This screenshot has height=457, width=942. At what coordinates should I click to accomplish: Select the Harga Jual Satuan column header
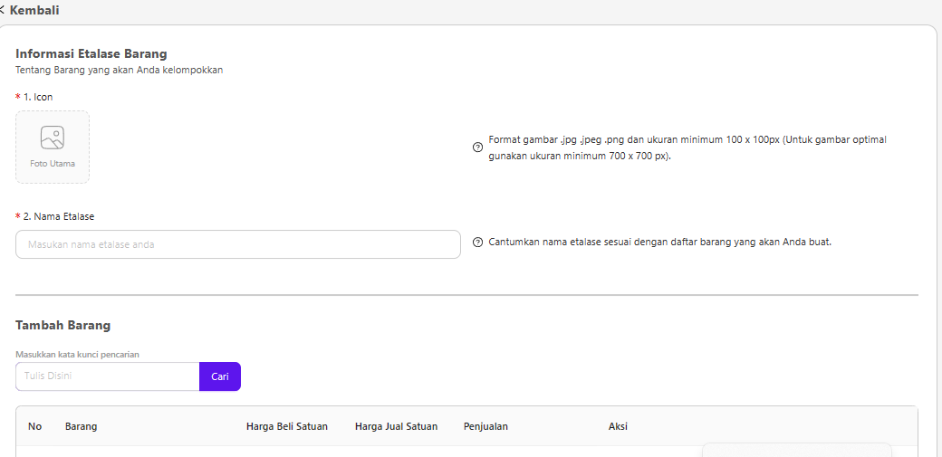tap(396, 426)
